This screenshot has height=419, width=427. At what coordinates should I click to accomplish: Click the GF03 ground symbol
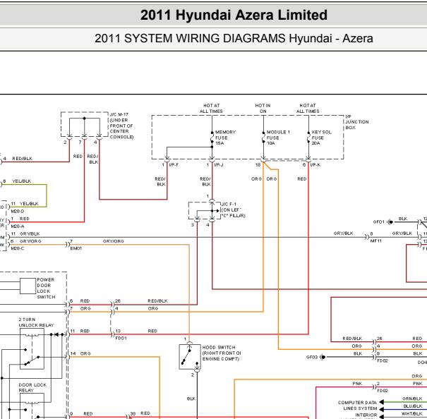323,357
